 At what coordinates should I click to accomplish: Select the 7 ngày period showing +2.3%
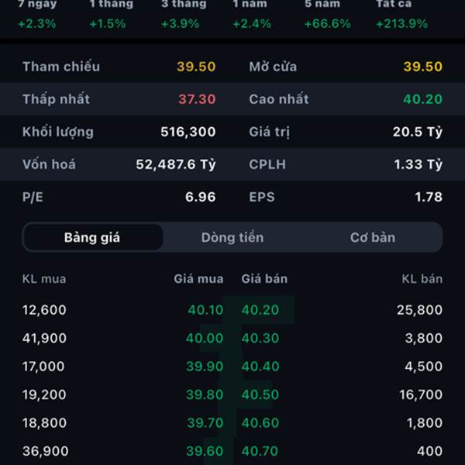pos(37,14)
